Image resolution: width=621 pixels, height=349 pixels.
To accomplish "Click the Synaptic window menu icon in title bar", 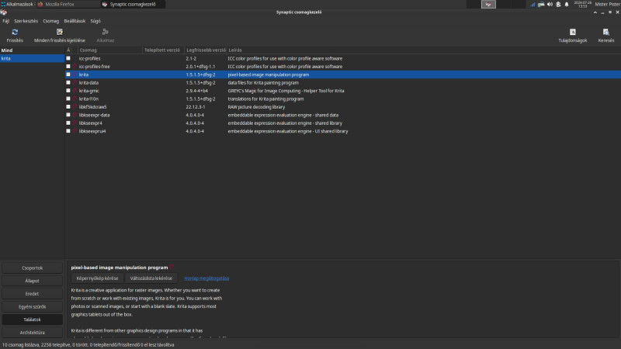I will tap(4, 12).
